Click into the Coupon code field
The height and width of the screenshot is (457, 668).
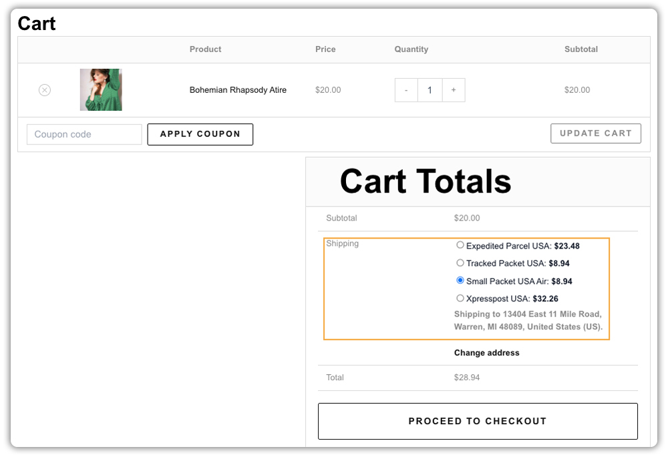pos(84,134)
